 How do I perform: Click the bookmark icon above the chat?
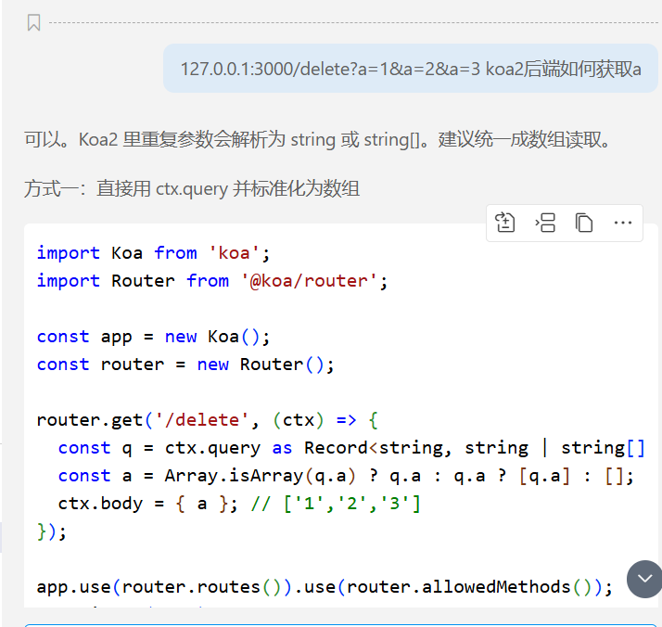pyautogui.click(x=33, y=22)
